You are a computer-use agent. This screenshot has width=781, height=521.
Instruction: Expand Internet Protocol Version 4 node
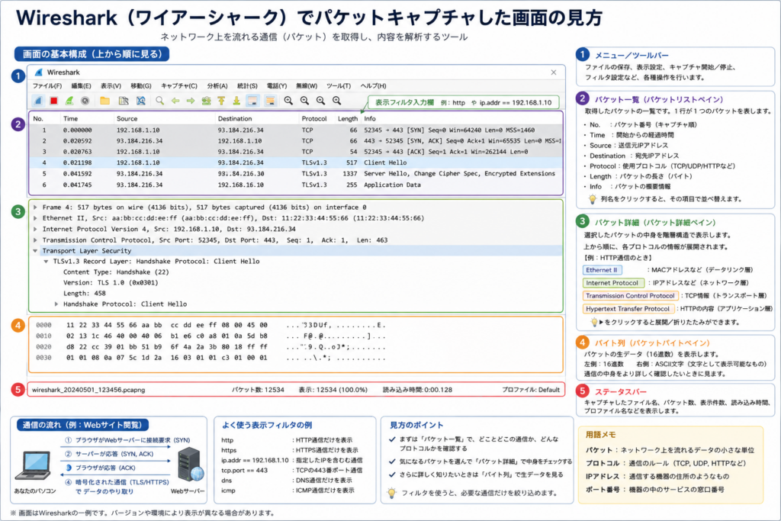[x=35, y=229]
